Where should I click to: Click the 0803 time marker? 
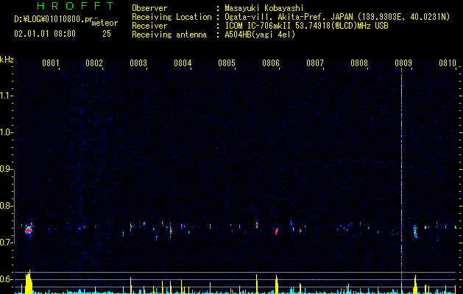(138, 63)
